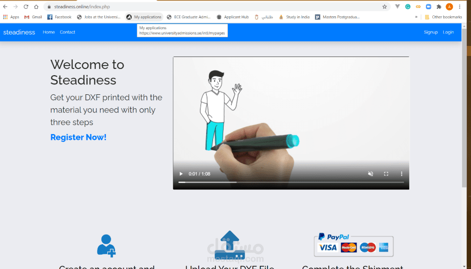The width and height of the screenshot is (471, 269).
Task: Go back with the browser back arrow
Action: [x=5, y=7]
